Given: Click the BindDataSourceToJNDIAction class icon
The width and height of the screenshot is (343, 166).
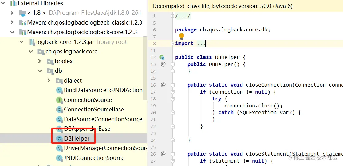Looking at the screenshot, I should [59, 90].
